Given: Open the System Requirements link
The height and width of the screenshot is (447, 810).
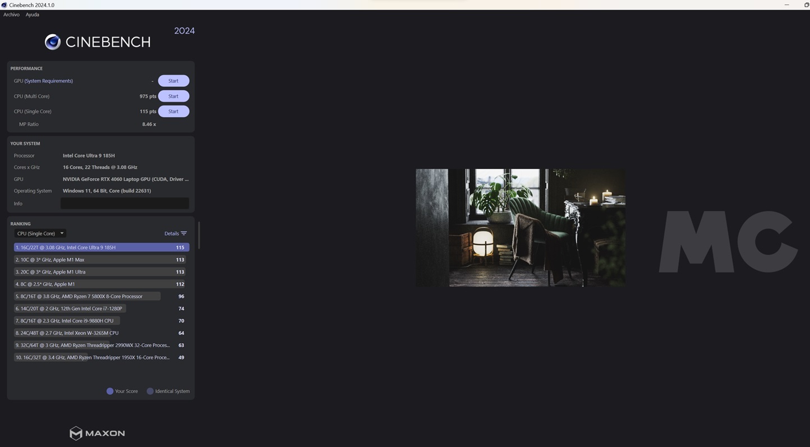Looking at the screenshot, I should coord(49,81).
